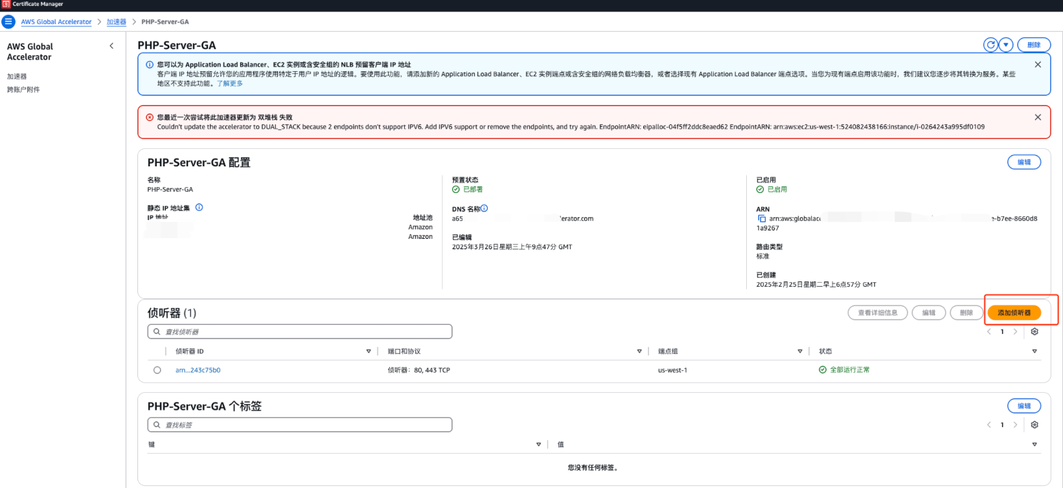Select page 1 in listeners pagination
The image size is (1063, 488).
tap(1002, 332)
